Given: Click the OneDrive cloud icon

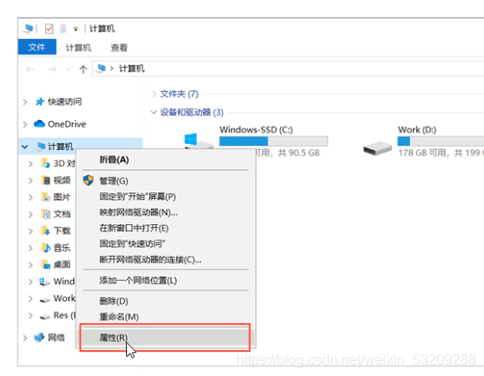Looking at the screenshot, I should coord(39,124).
